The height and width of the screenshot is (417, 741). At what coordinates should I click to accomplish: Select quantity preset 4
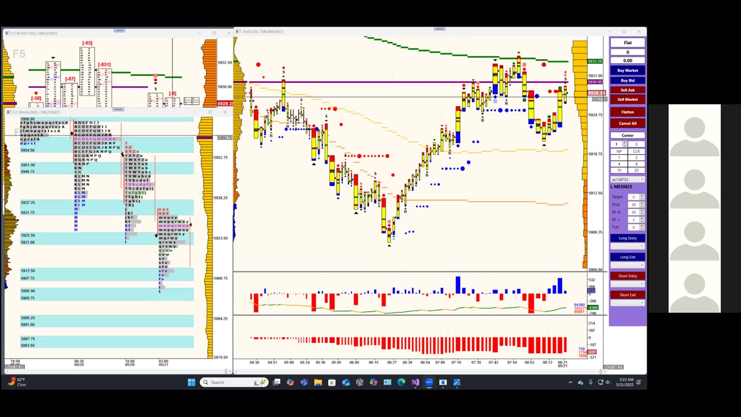(619, 164)
